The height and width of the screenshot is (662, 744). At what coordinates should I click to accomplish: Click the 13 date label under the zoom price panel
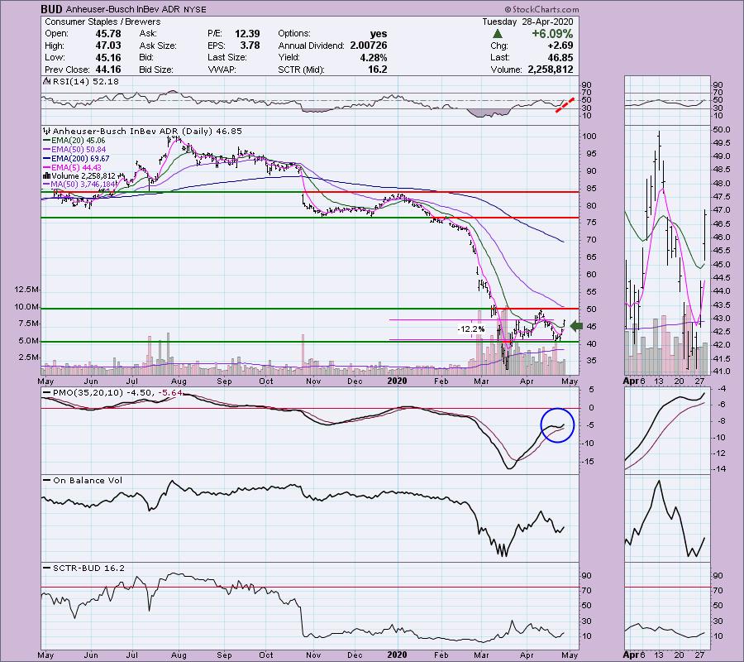point(659,381)
